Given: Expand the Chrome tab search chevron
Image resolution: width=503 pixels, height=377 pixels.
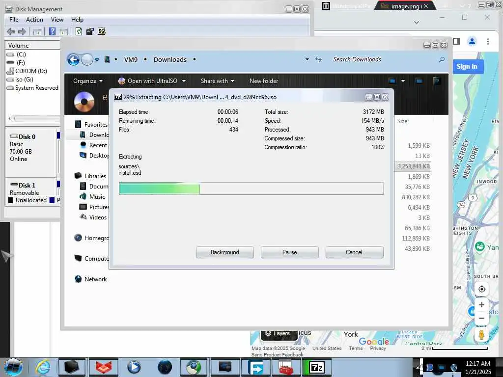Looking at the screenshot, I should [417, 23].
